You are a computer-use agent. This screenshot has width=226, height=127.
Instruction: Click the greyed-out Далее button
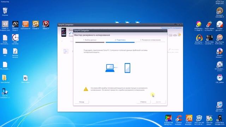pyautogui.click(x=159, y=102)
